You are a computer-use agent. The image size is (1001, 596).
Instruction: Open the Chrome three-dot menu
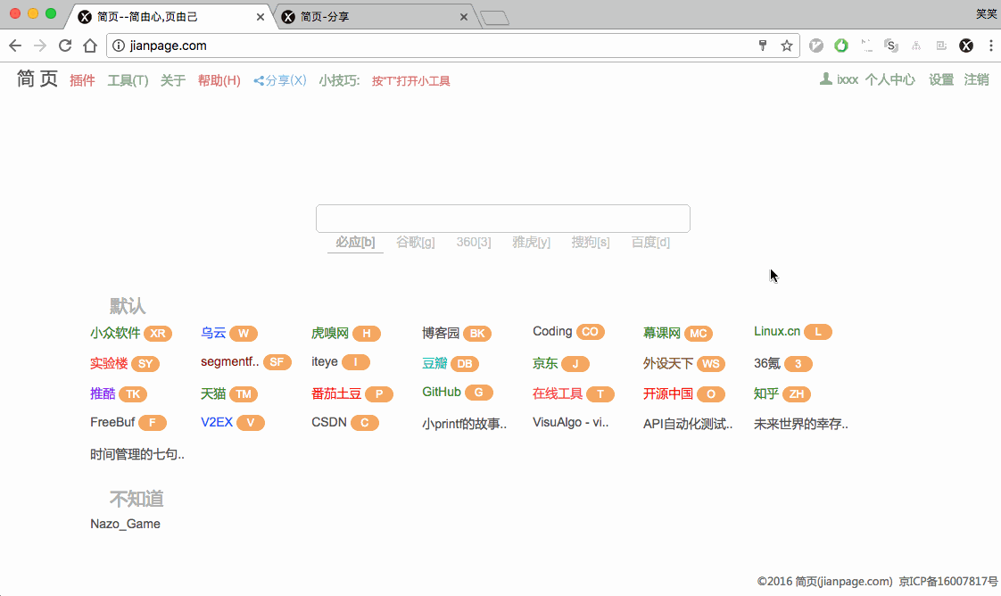[x=991, y=46]
